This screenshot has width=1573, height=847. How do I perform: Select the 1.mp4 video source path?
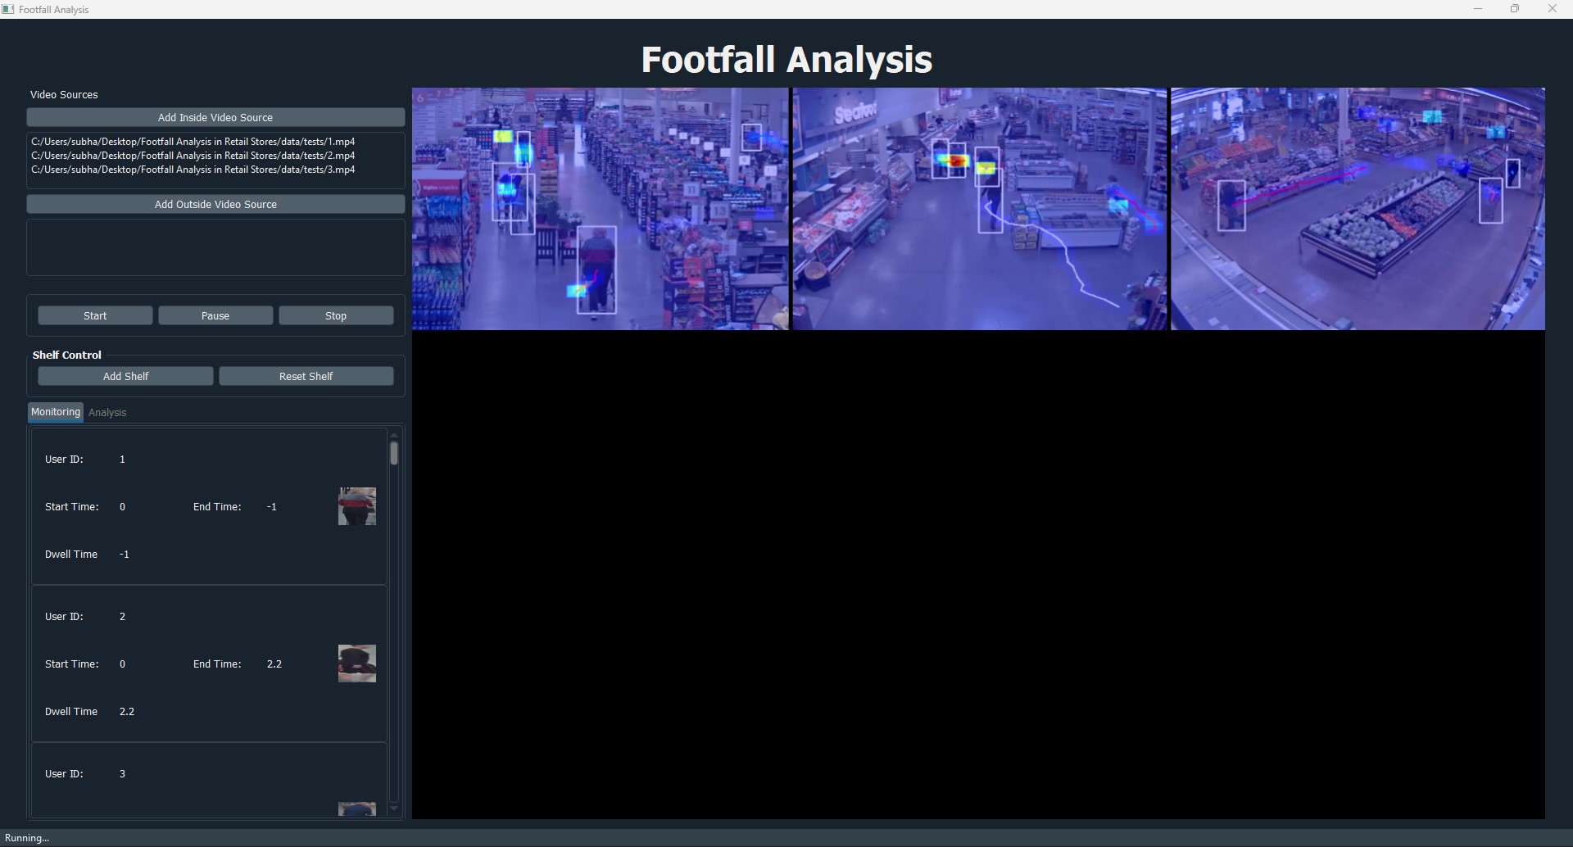tap(193, 142)
